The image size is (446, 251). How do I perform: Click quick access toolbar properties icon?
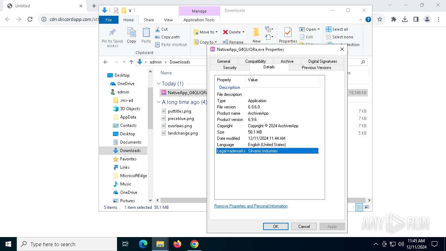[x=116, y=10]
